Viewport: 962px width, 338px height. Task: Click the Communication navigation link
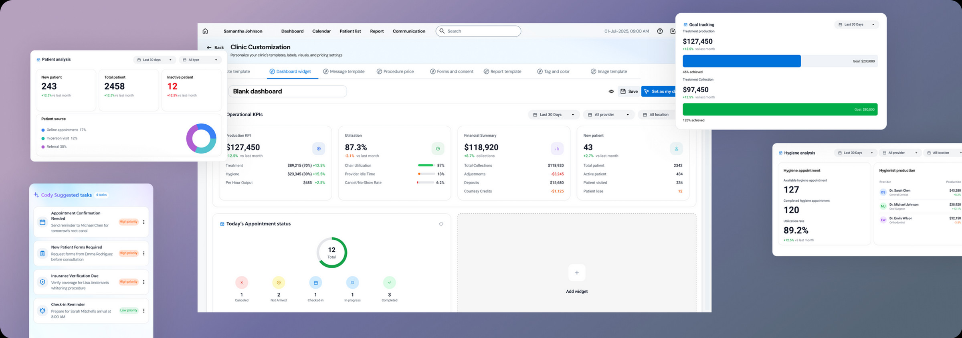(x=409, y=31)
